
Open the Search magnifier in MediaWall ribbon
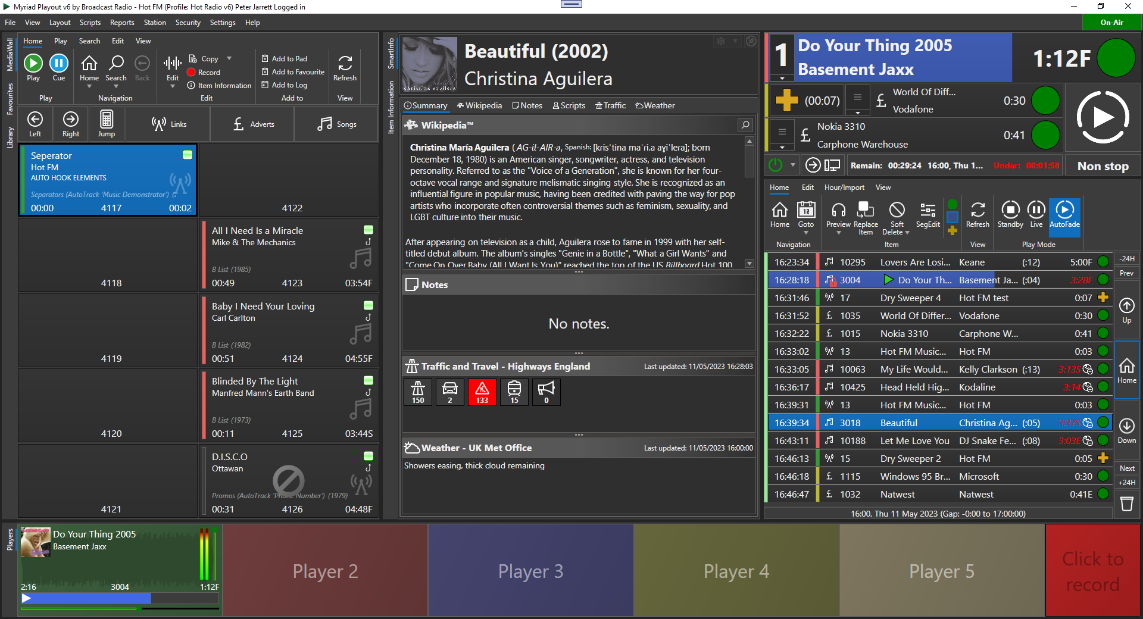click(116, 63)
